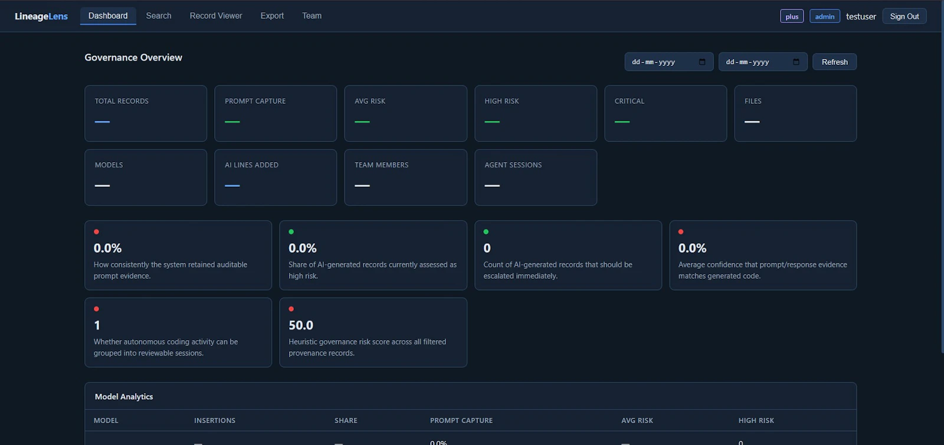Select the Avg Risk stat card

(x=405, y=113)
